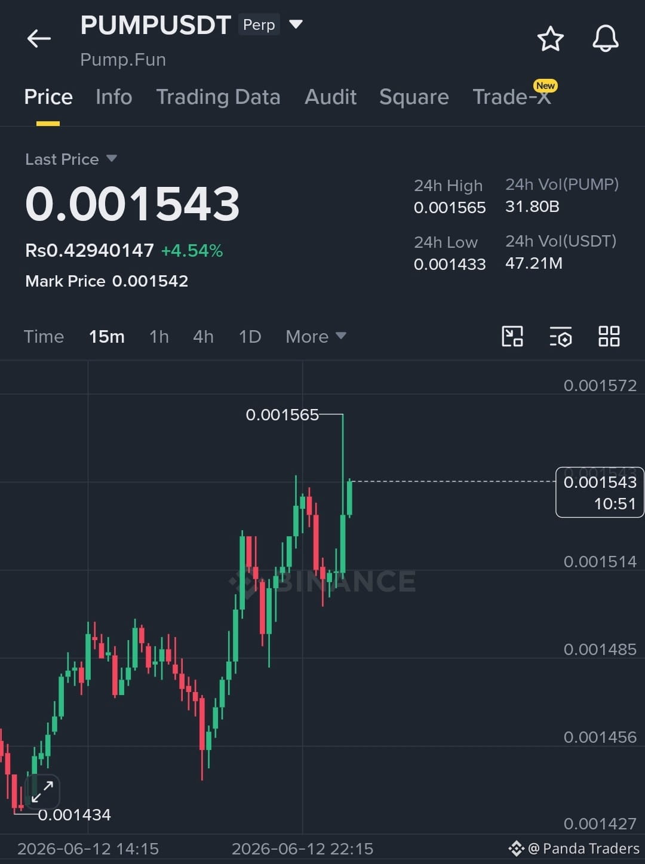645x864 pixels.
Task: Open the Square tab
Action: [x=414, y=97]
